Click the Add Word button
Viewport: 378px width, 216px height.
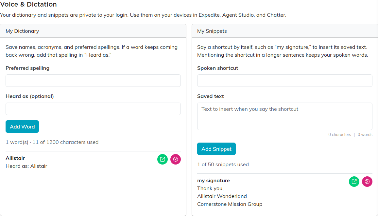tap(22, 127)
